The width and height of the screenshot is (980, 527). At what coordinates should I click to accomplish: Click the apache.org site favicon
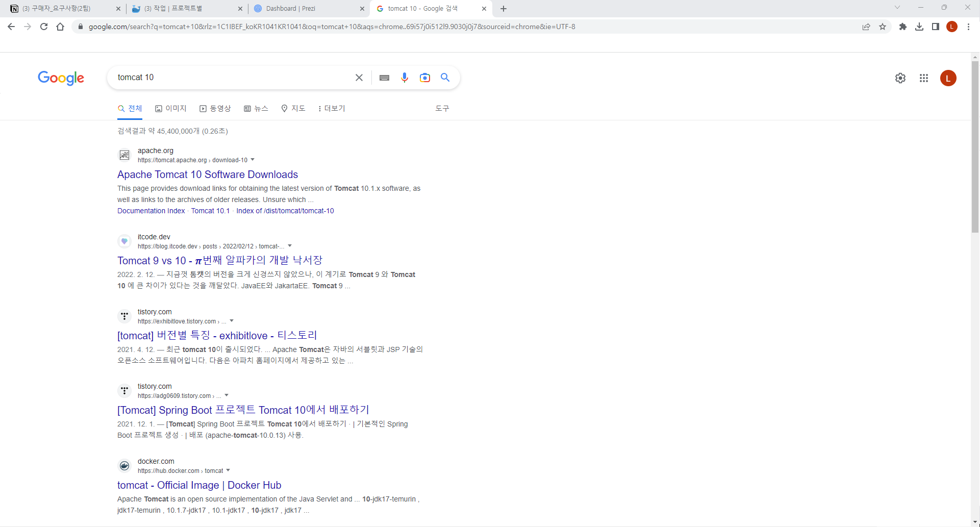coord(124,155)
